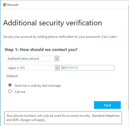Expand the Japan (+81) country code list
129x126 pixels.
pyautogui.click(x=33, y=68)
